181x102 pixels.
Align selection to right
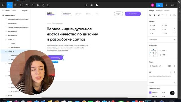158,15
